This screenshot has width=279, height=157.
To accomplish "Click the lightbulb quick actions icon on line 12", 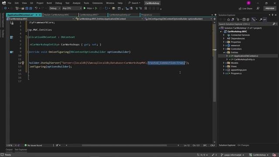I will (23, 63).
